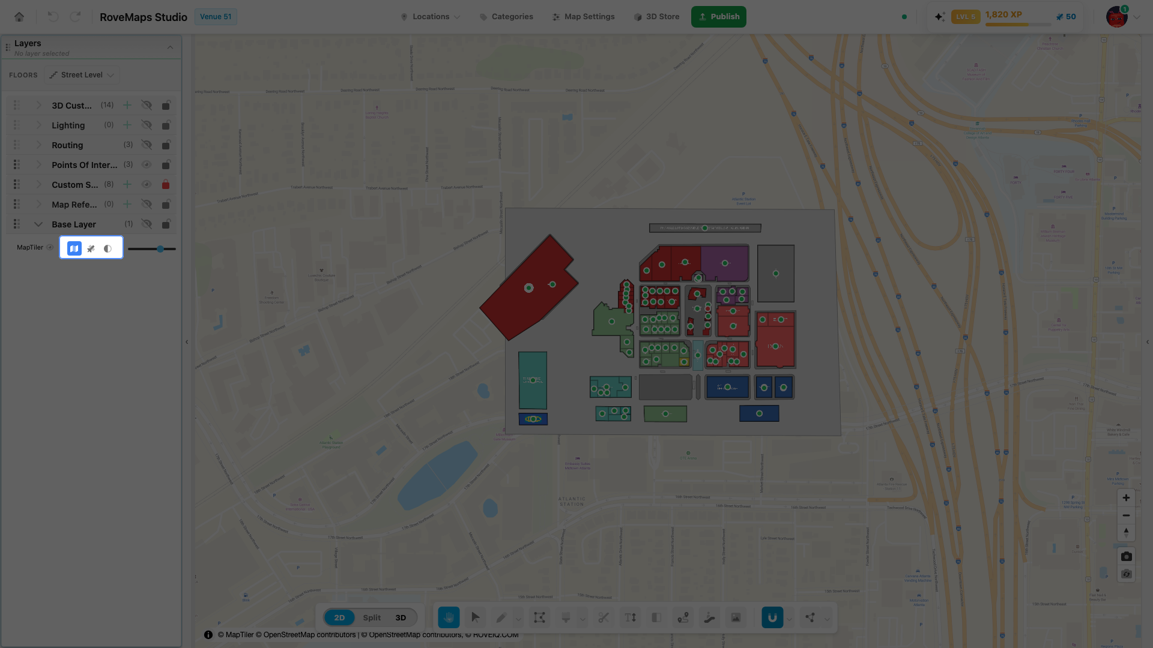Open the 3D Store

[656, 17]
